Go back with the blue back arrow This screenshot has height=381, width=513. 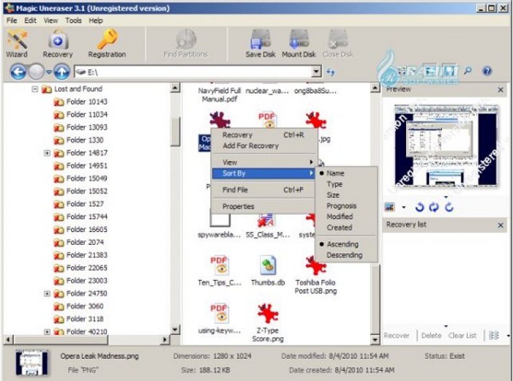point(18,72)
